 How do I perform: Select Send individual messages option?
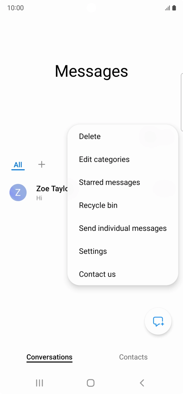(123, 228)
